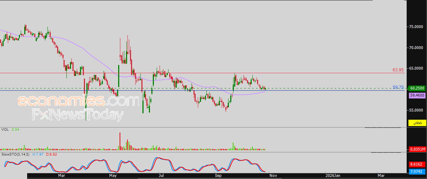Select the Nov marker on time axis
427x179 pixels.
(x=273, y=176)
